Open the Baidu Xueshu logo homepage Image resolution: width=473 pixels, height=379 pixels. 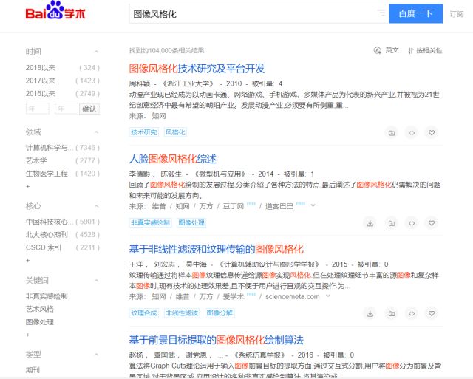pos(55,10)
